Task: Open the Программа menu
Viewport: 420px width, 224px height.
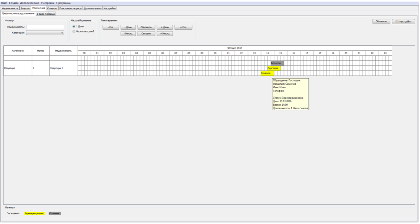Action: coord(64,3)
